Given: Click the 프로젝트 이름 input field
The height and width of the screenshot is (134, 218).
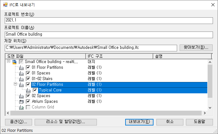Looking at the screenshot, I should (x=109, y=34).
